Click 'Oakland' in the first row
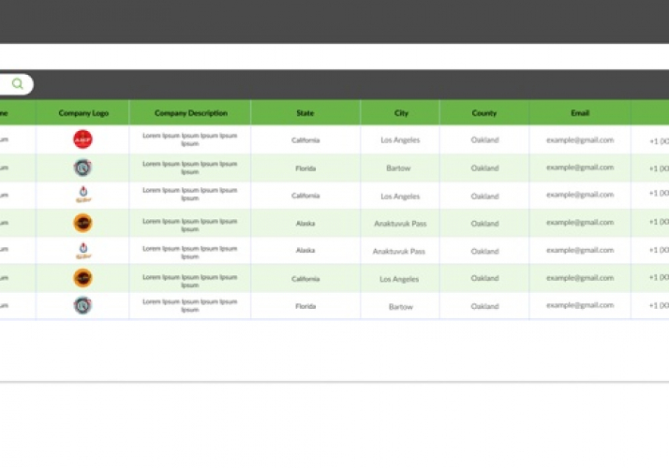Viewport: 669px width, 468px height. (484, 139)
